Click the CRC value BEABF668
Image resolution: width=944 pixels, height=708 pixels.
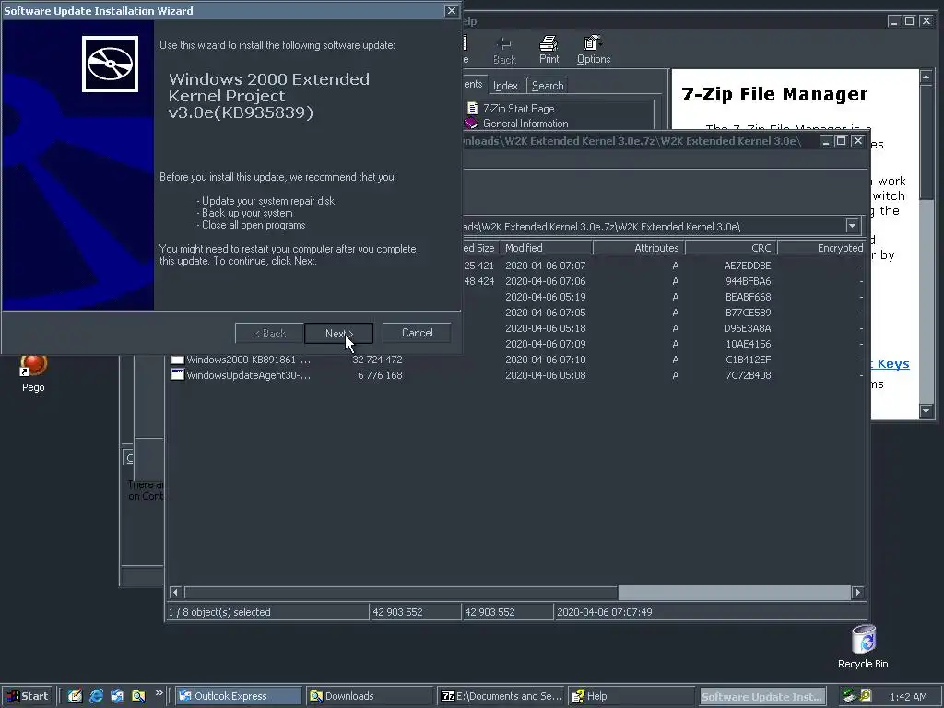[748, 297]
